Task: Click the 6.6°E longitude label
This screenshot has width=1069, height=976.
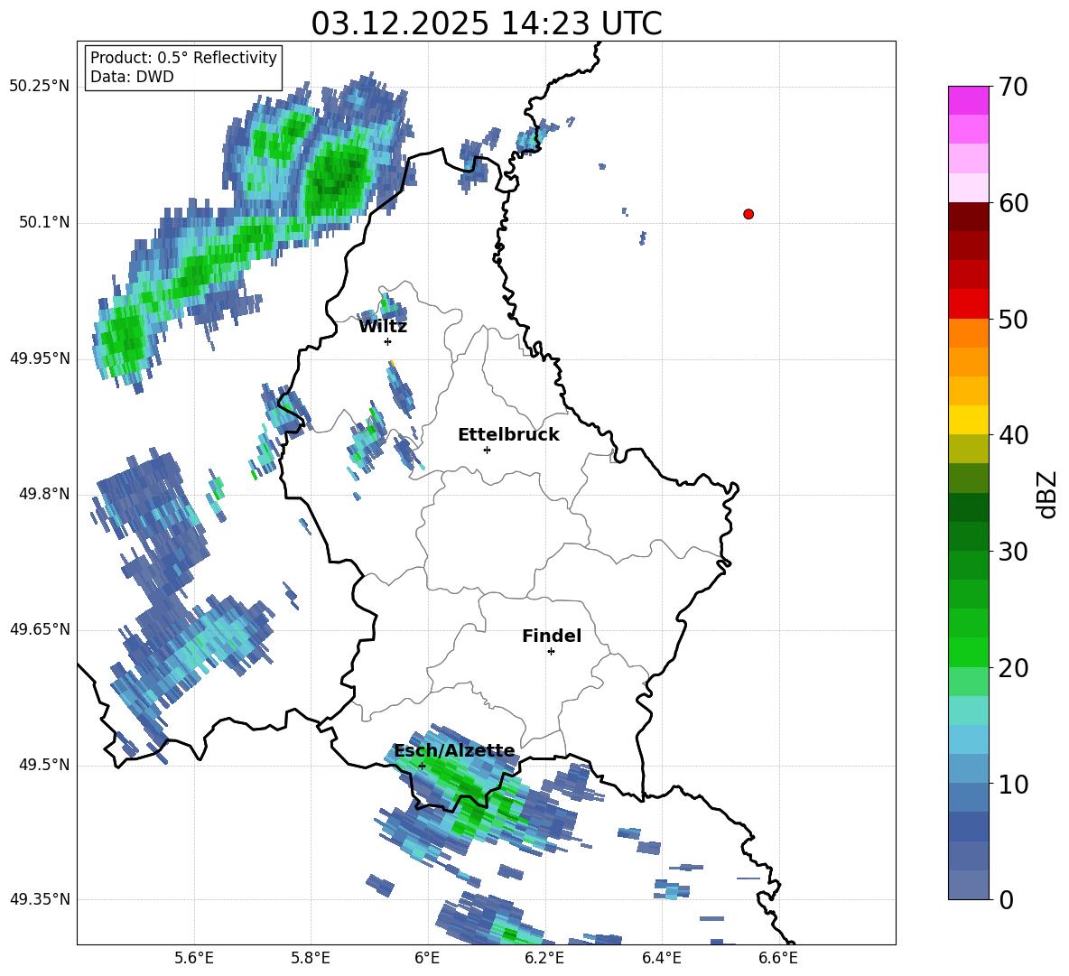Action: (778, 958)
